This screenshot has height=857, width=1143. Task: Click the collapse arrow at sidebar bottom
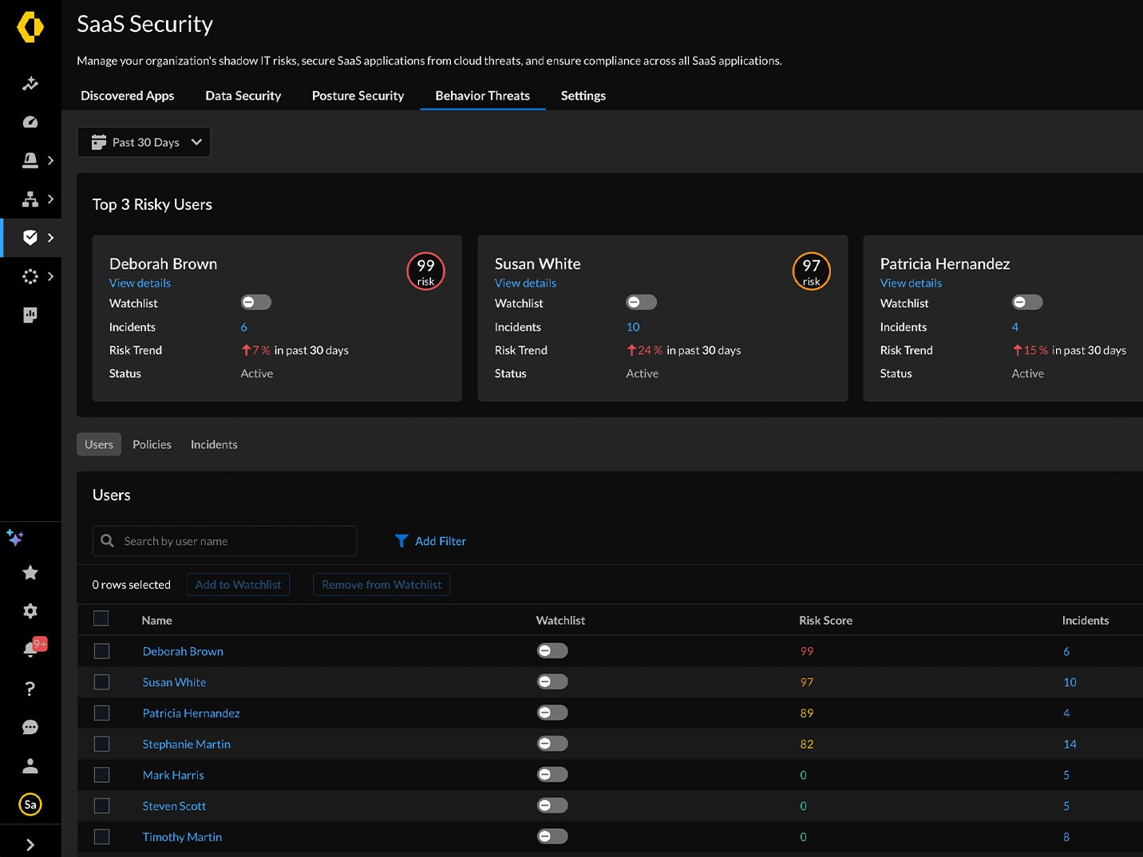click(30, 843)
